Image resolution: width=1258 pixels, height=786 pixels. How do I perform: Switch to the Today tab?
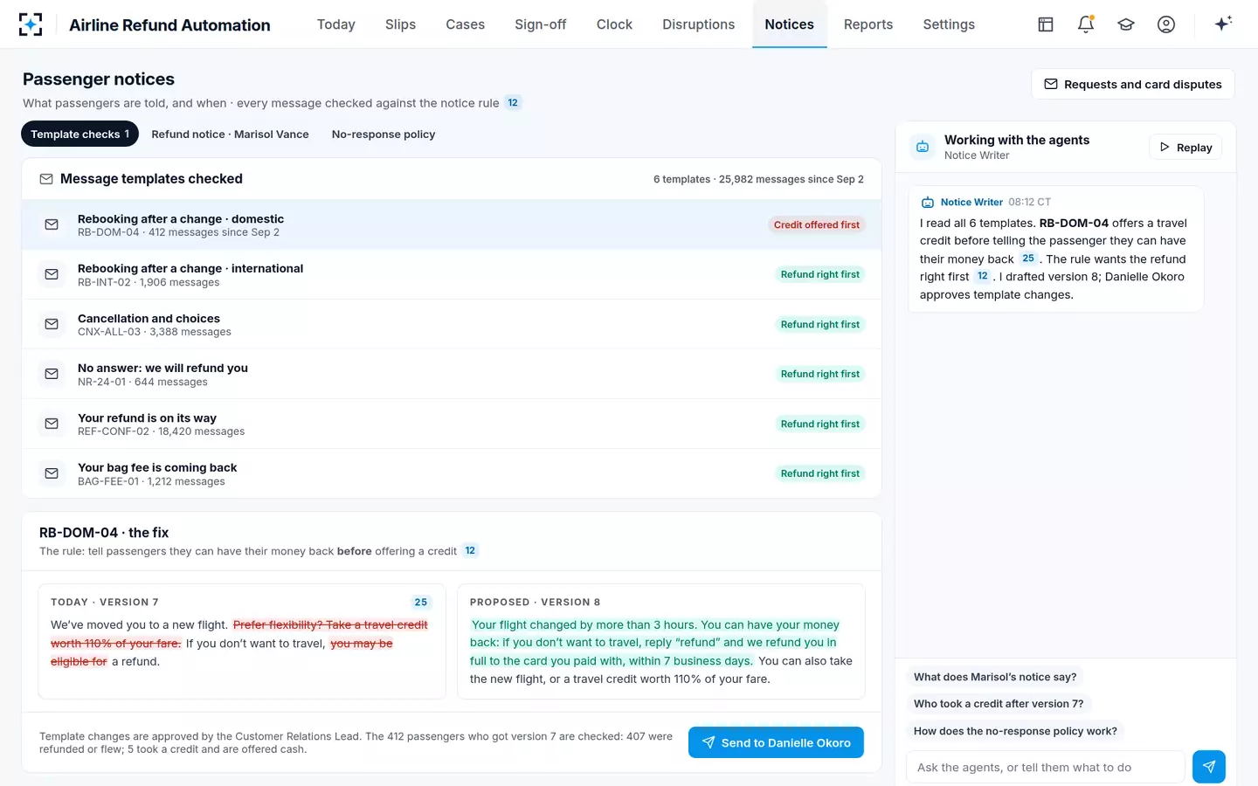(336, 24)
